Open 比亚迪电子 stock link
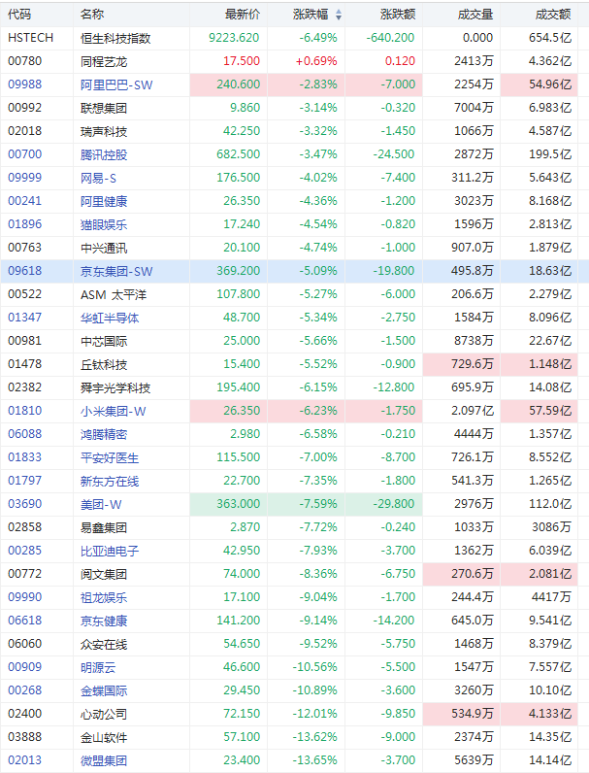The width and height of the screenshot is (589, 773). (x=110, y=552)
